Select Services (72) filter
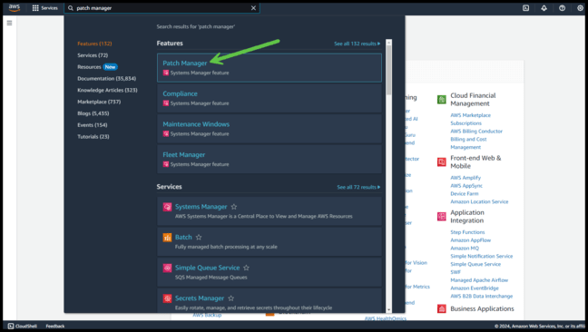Viewport: 588px width, 332px height. pyautogui.click(x=93, y=55)
